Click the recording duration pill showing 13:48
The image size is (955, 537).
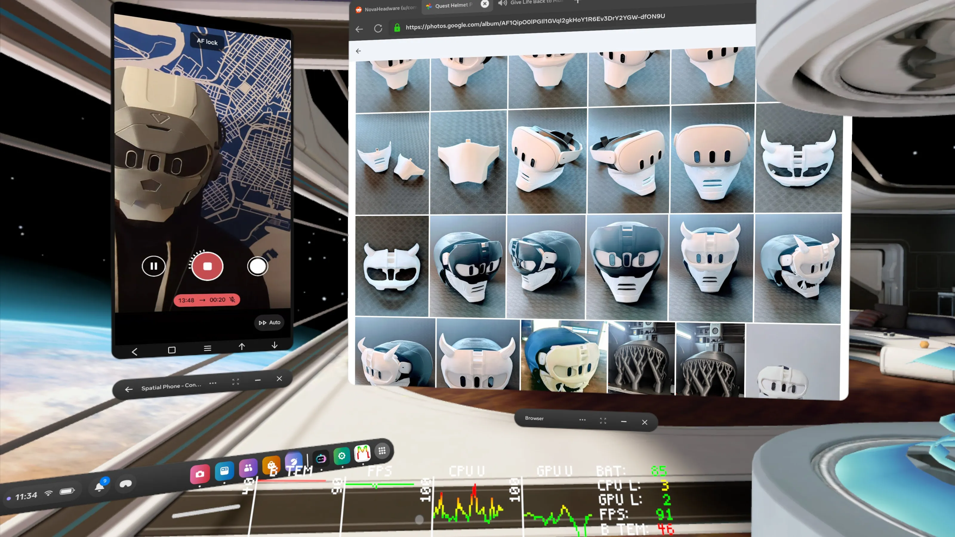click(187, 300)
